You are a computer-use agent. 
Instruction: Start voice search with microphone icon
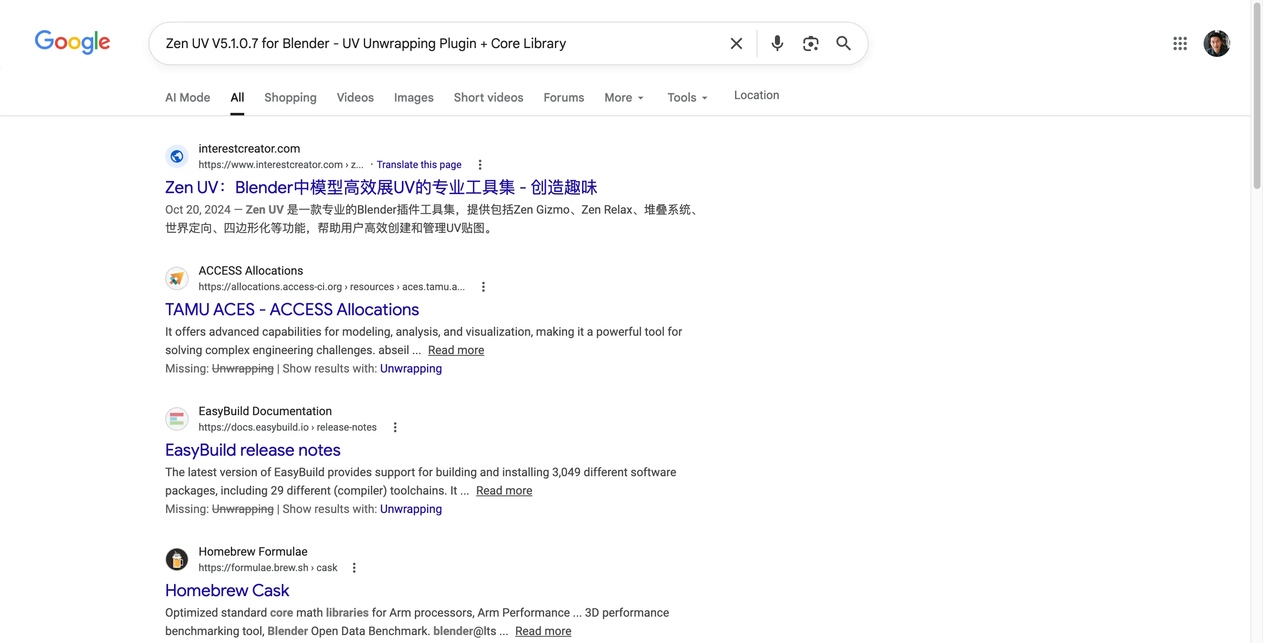tap(777, 43)
